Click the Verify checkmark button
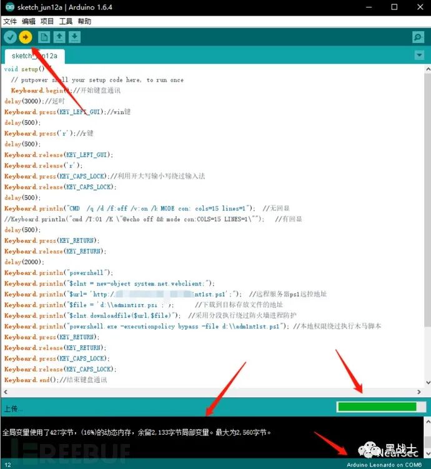This screenshot has width=431, height=469. tap(10, 37)
